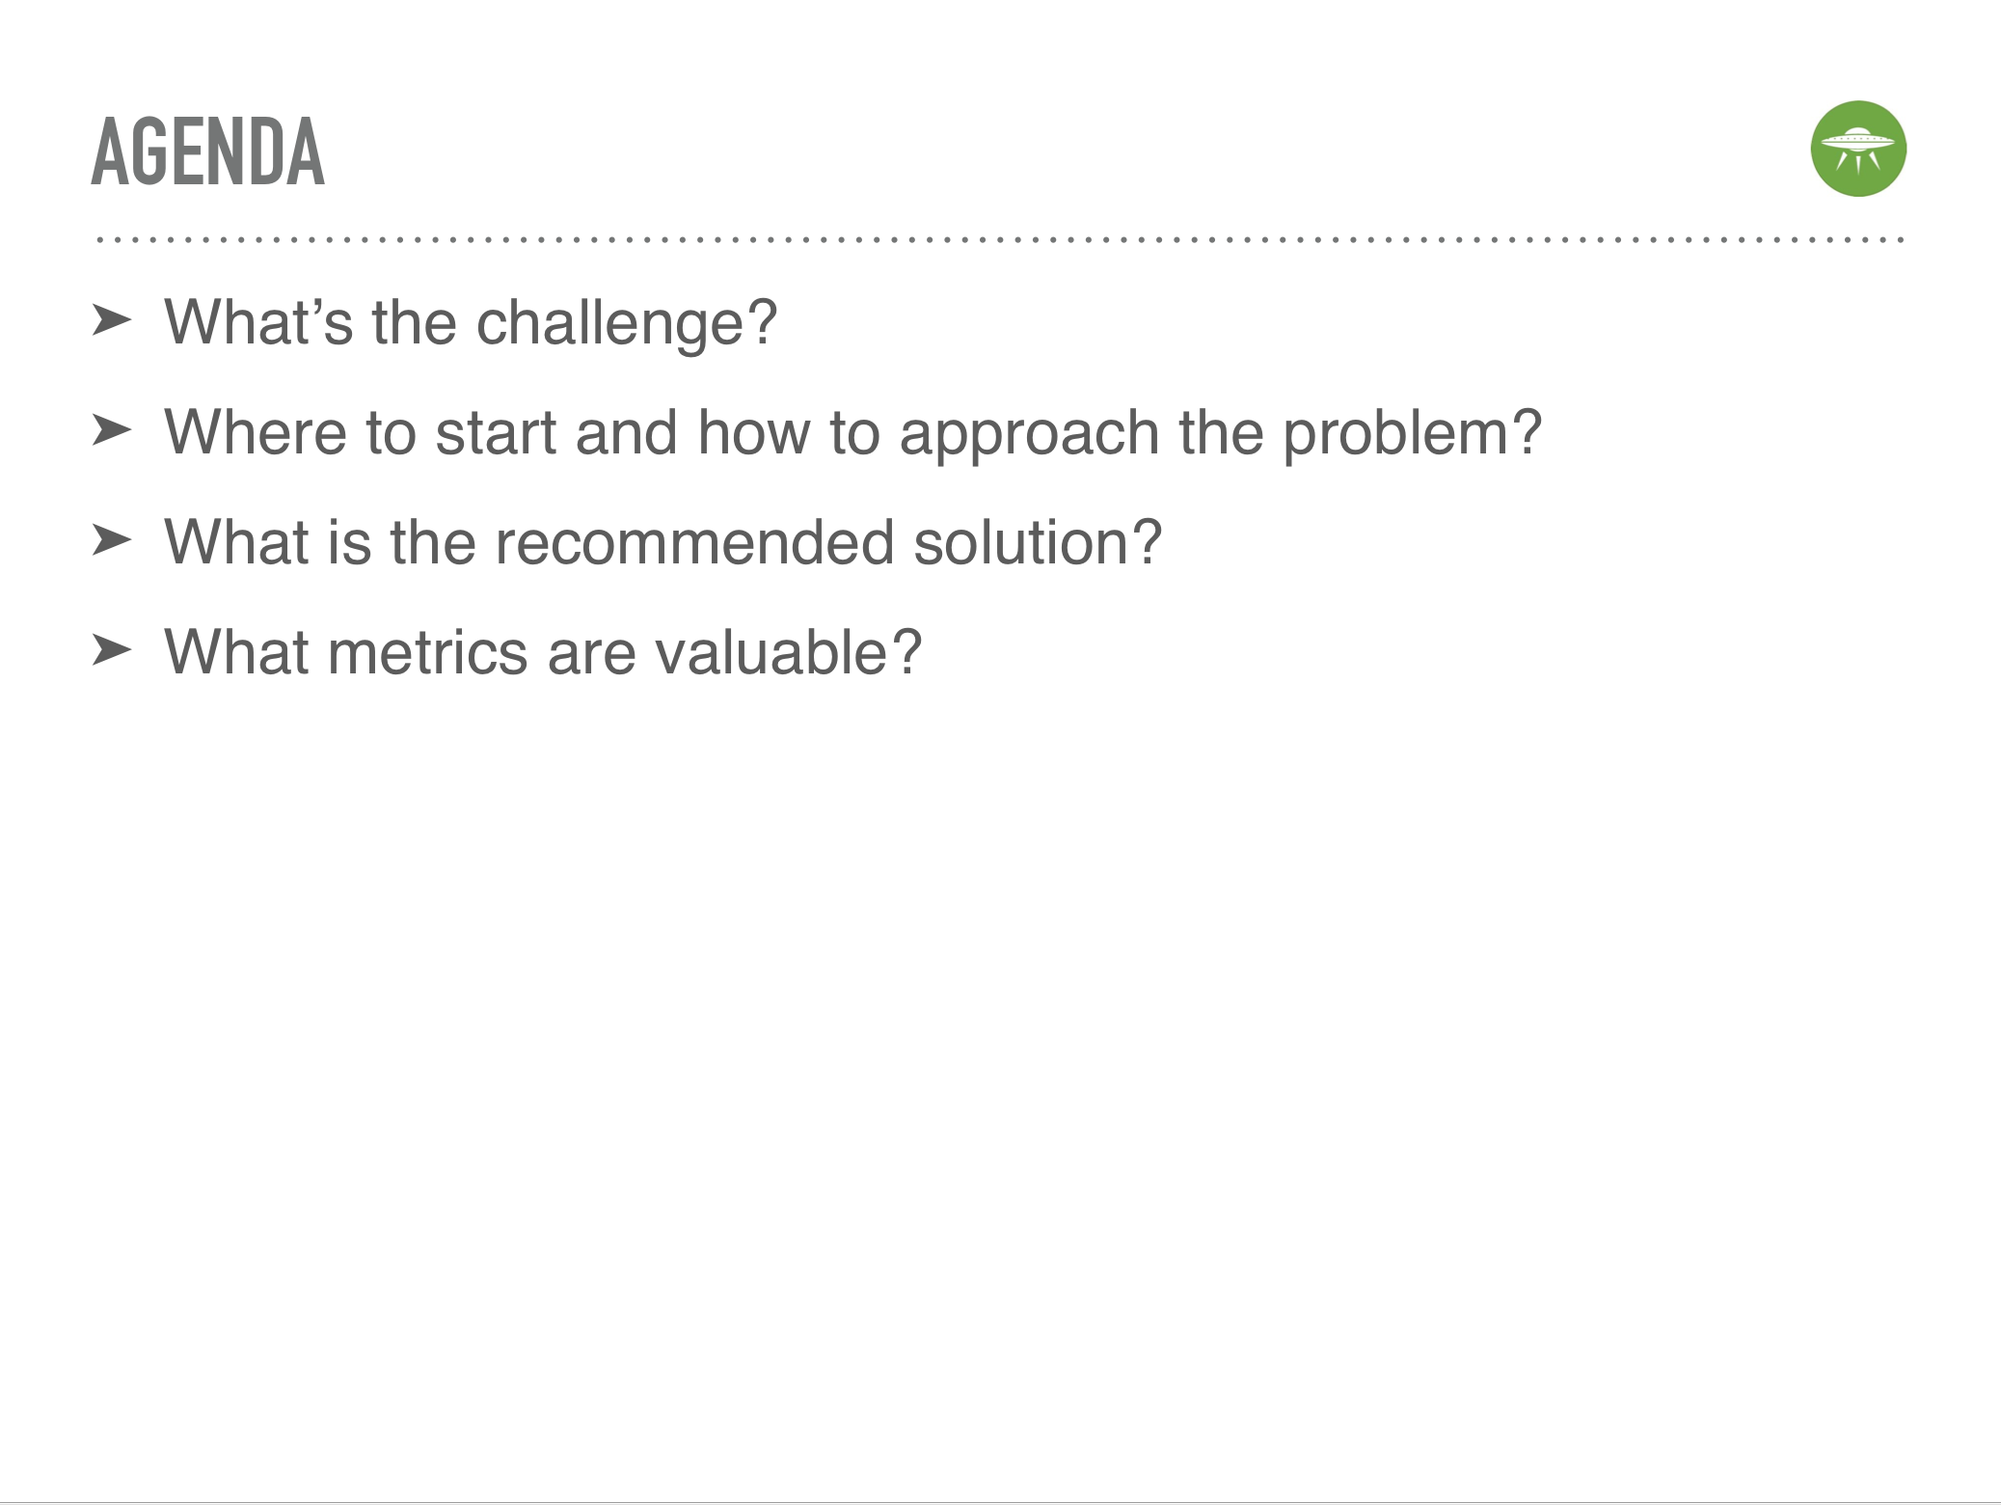This screenshot has width=2001, height=1505.
Task: Select the AGENDA slide title
Action: 208,151
